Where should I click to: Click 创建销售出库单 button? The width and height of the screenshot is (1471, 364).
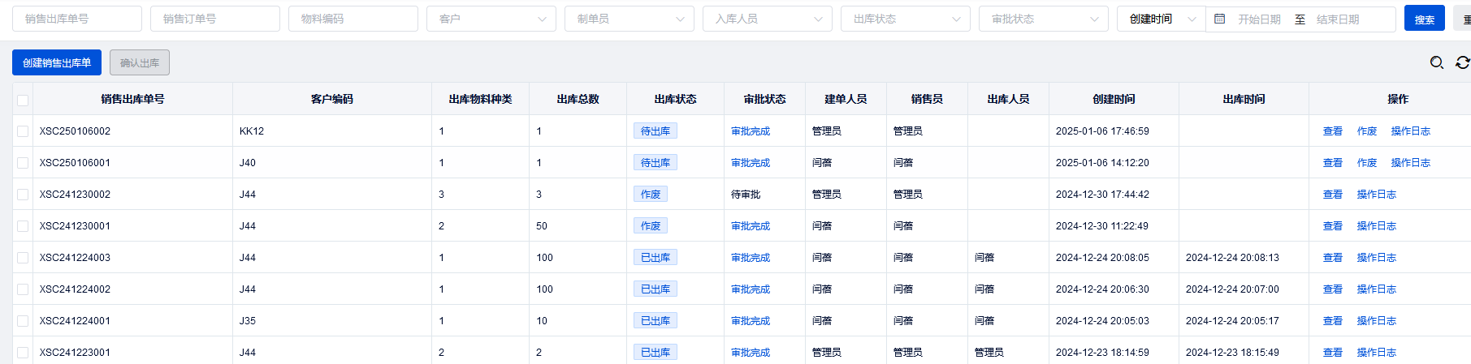[x=57, y=62]
